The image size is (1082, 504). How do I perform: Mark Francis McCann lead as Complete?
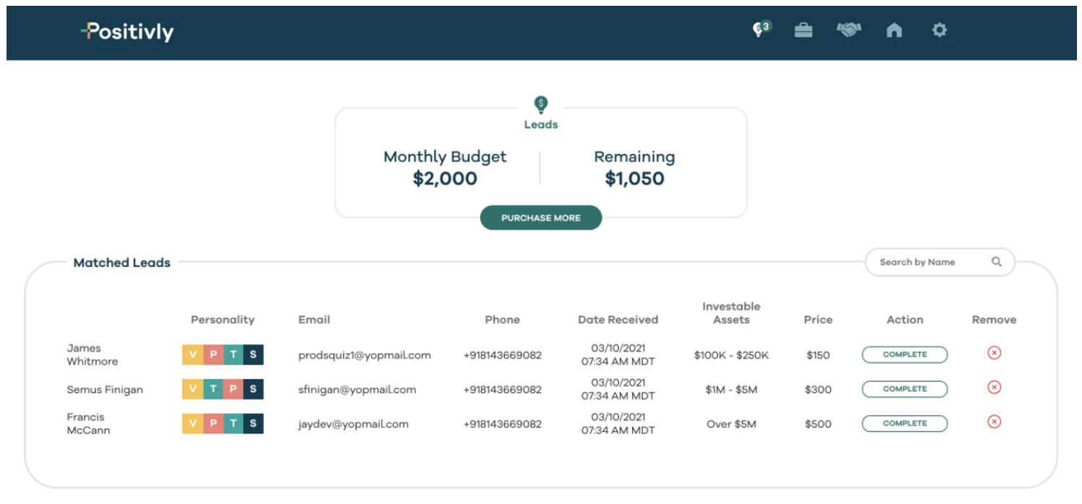tap(905, 423)
